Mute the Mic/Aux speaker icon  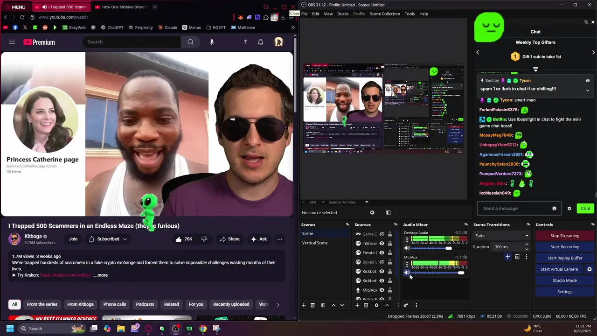407,273
